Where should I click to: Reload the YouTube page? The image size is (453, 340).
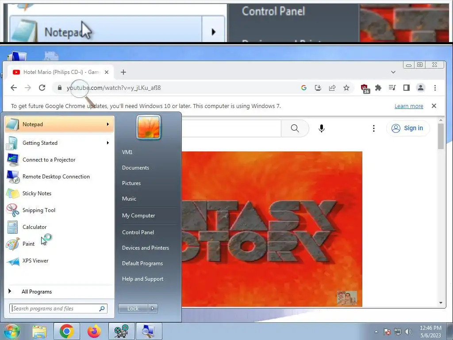42,88
